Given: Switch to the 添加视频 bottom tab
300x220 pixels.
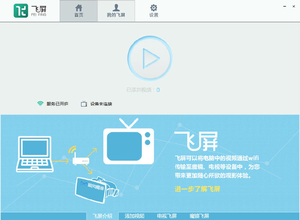Looking at the screenshot, I should coord(134,216).
